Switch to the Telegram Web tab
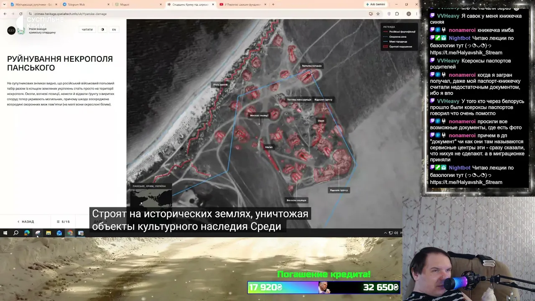This screenshot has height=301, width=535. point(86,5)
